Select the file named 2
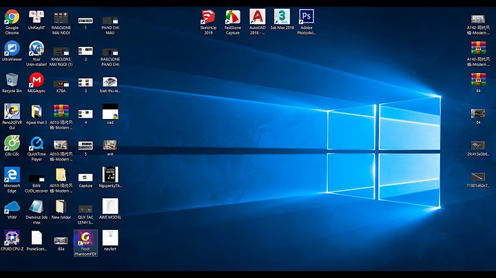Viewport: 496px width, 278px height. tap(85, 51)
